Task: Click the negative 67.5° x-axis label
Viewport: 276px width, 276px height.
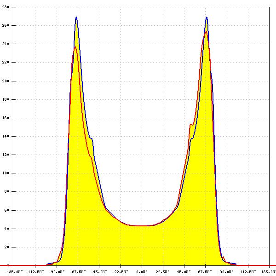Action: [78, 271]
